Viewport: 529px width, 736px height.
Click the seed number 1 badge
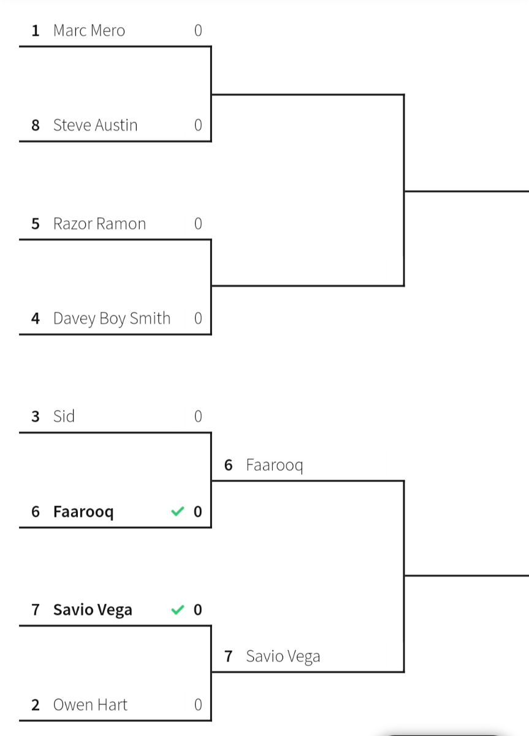(x=36, y=31)
